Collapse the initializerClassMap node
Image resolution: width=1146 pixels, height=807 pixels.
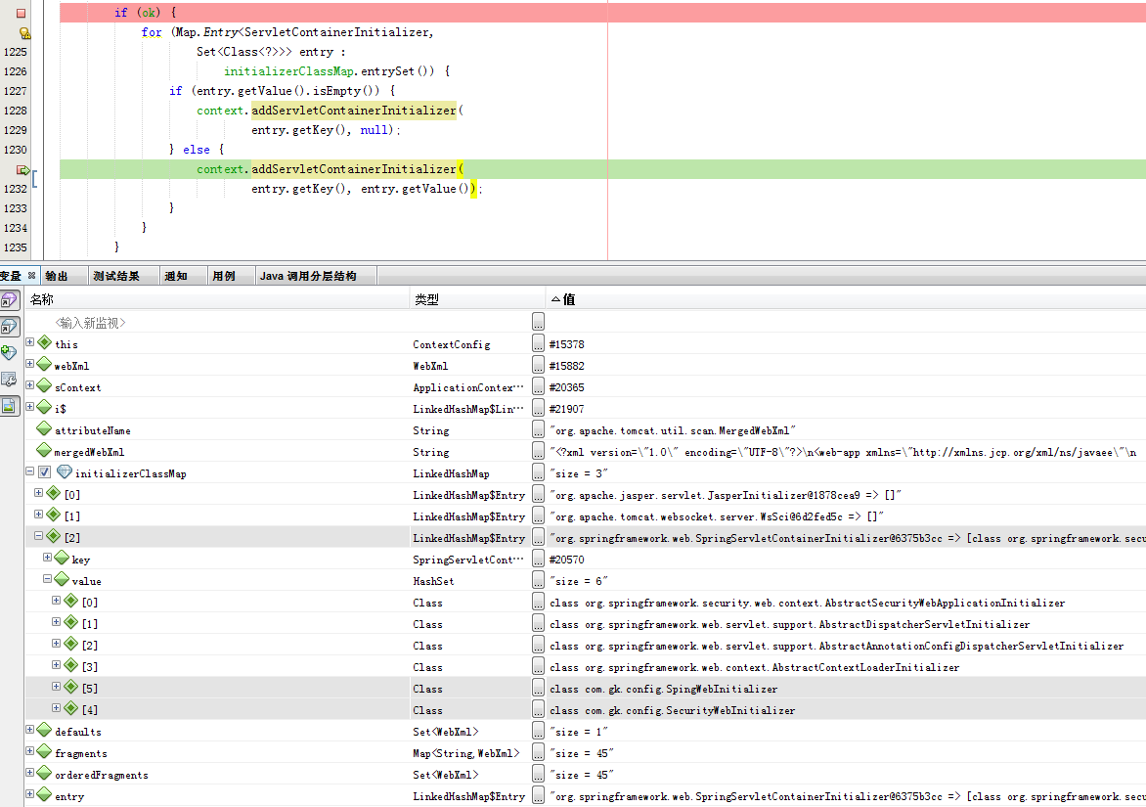30,471
